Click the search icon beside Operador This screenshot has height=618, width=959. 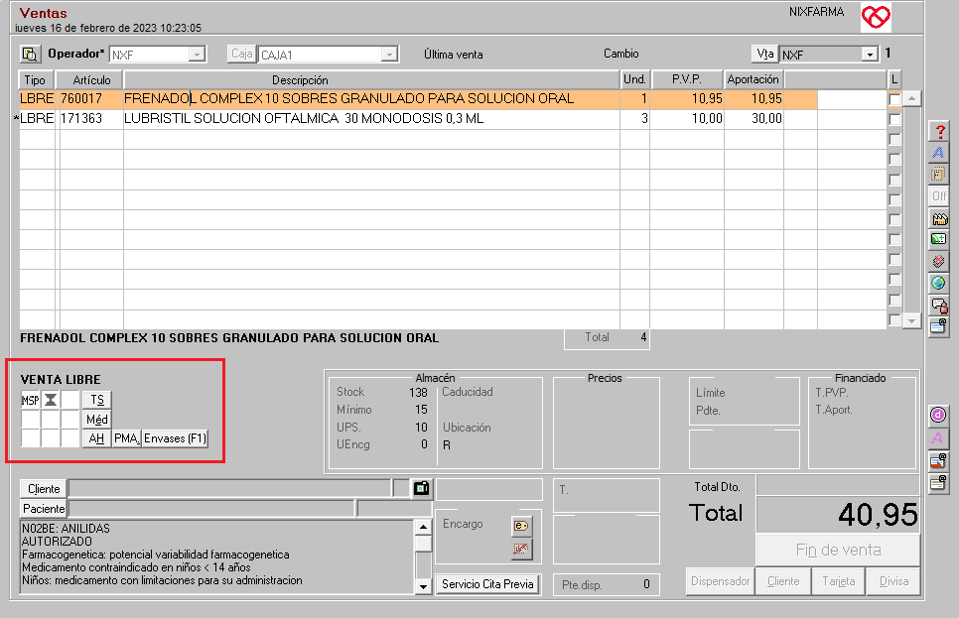[x=30, y=54]
